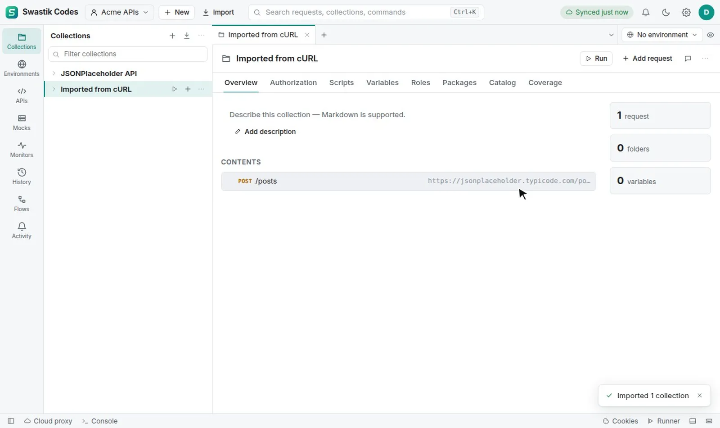Expand the JSONPlaceholder API collection

54,73
